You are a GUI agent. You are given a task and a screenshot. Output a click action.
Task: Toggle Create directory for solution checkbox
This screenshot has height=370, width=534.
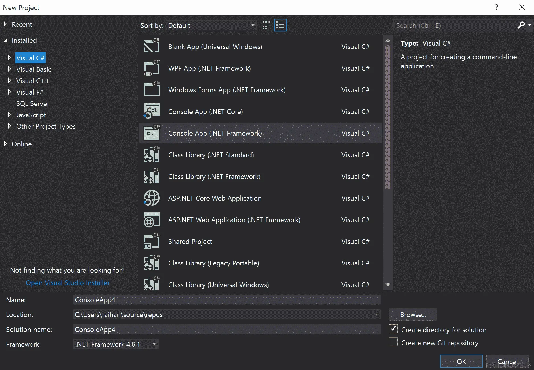[x=393, y=329]
